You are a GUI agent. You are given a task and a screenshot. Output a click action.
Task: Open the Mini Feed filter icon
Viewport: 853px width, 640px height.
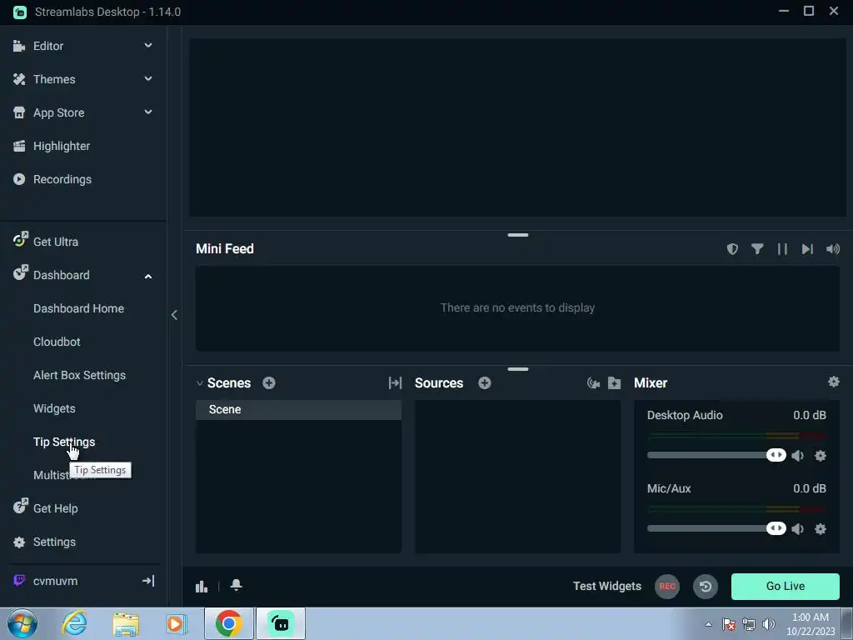pos(757,248)
